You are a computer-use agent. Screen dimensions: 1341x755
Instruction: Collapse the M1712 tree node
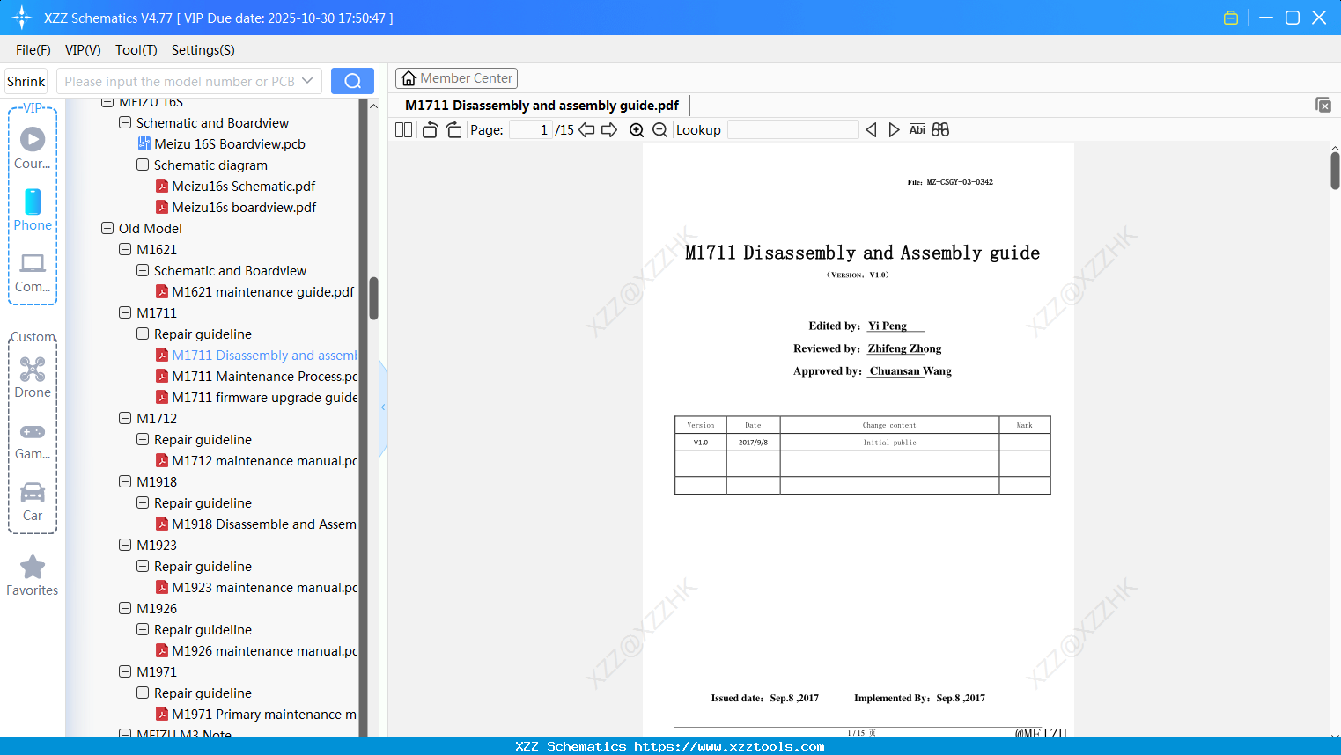tap(125, 418)
